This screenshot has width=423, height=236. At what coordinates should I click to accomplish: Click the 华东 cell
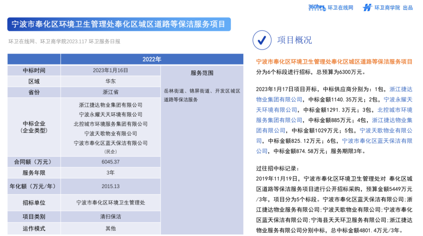[110, 81]
